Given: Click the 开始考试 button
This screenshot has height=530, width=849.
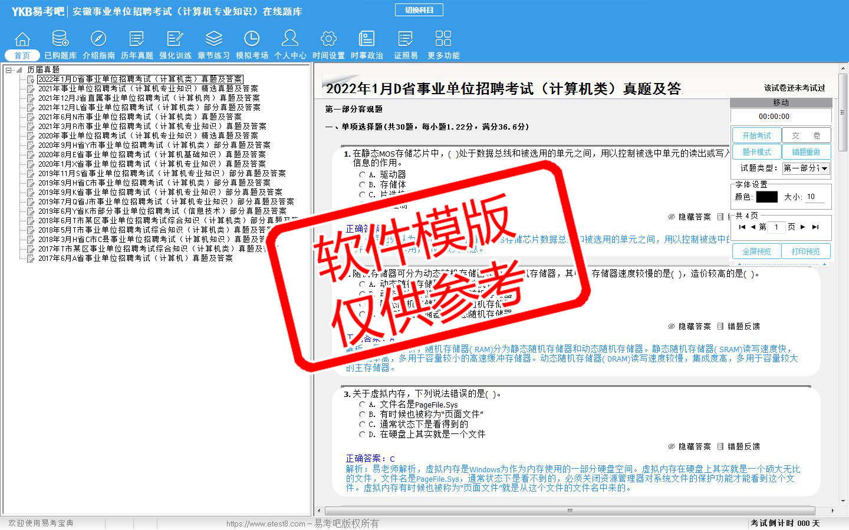Looking at the screenshot, I should pos(756,135).
